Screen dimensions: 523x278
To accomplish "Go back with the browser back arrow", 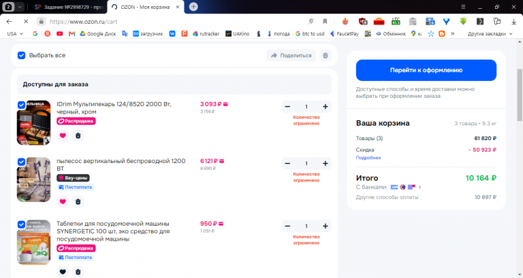I will click(x=10, y=22).
